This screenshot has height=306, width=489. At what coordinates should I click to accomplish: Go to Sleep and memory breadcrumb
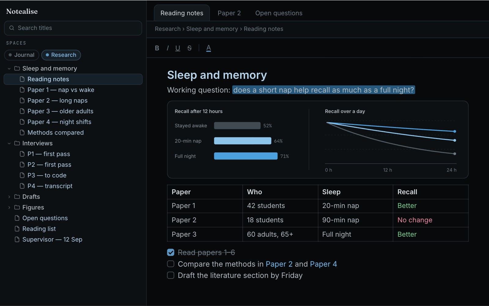pyautogui.click(x=212, y=29)
